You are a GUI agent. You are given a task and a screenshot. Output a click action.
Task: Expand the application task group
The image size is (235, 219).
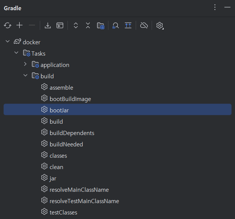(x=25, y=64)
